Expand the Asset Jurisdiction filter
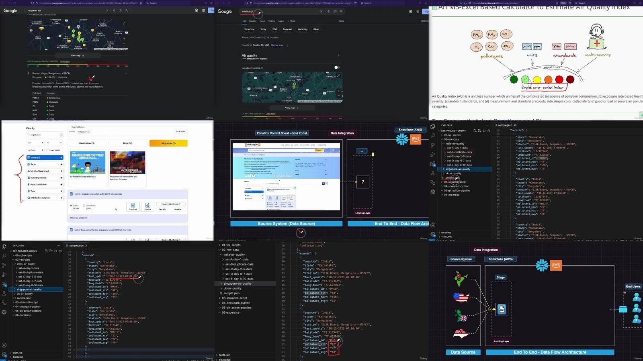Image resolution: width=643 pixels, height=361 pixels. 45,184
